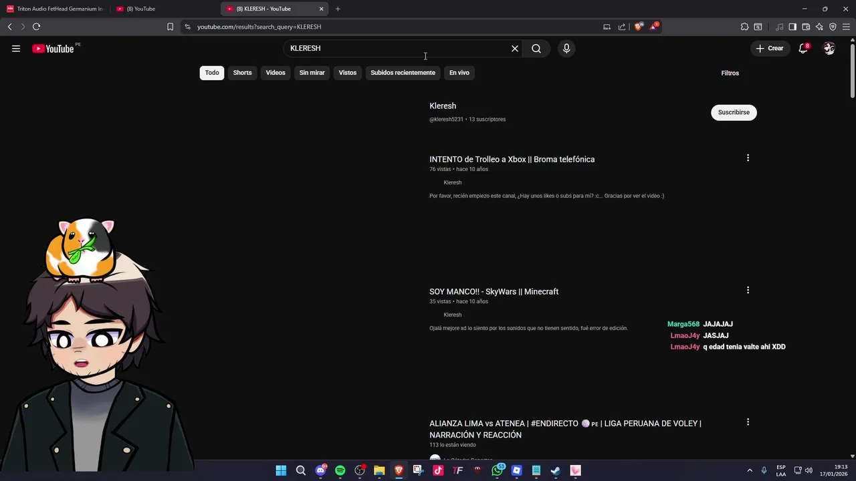Open Brave Shields lion icon
The height and width of the screenshot is (481, 856).
click(638, 27)
